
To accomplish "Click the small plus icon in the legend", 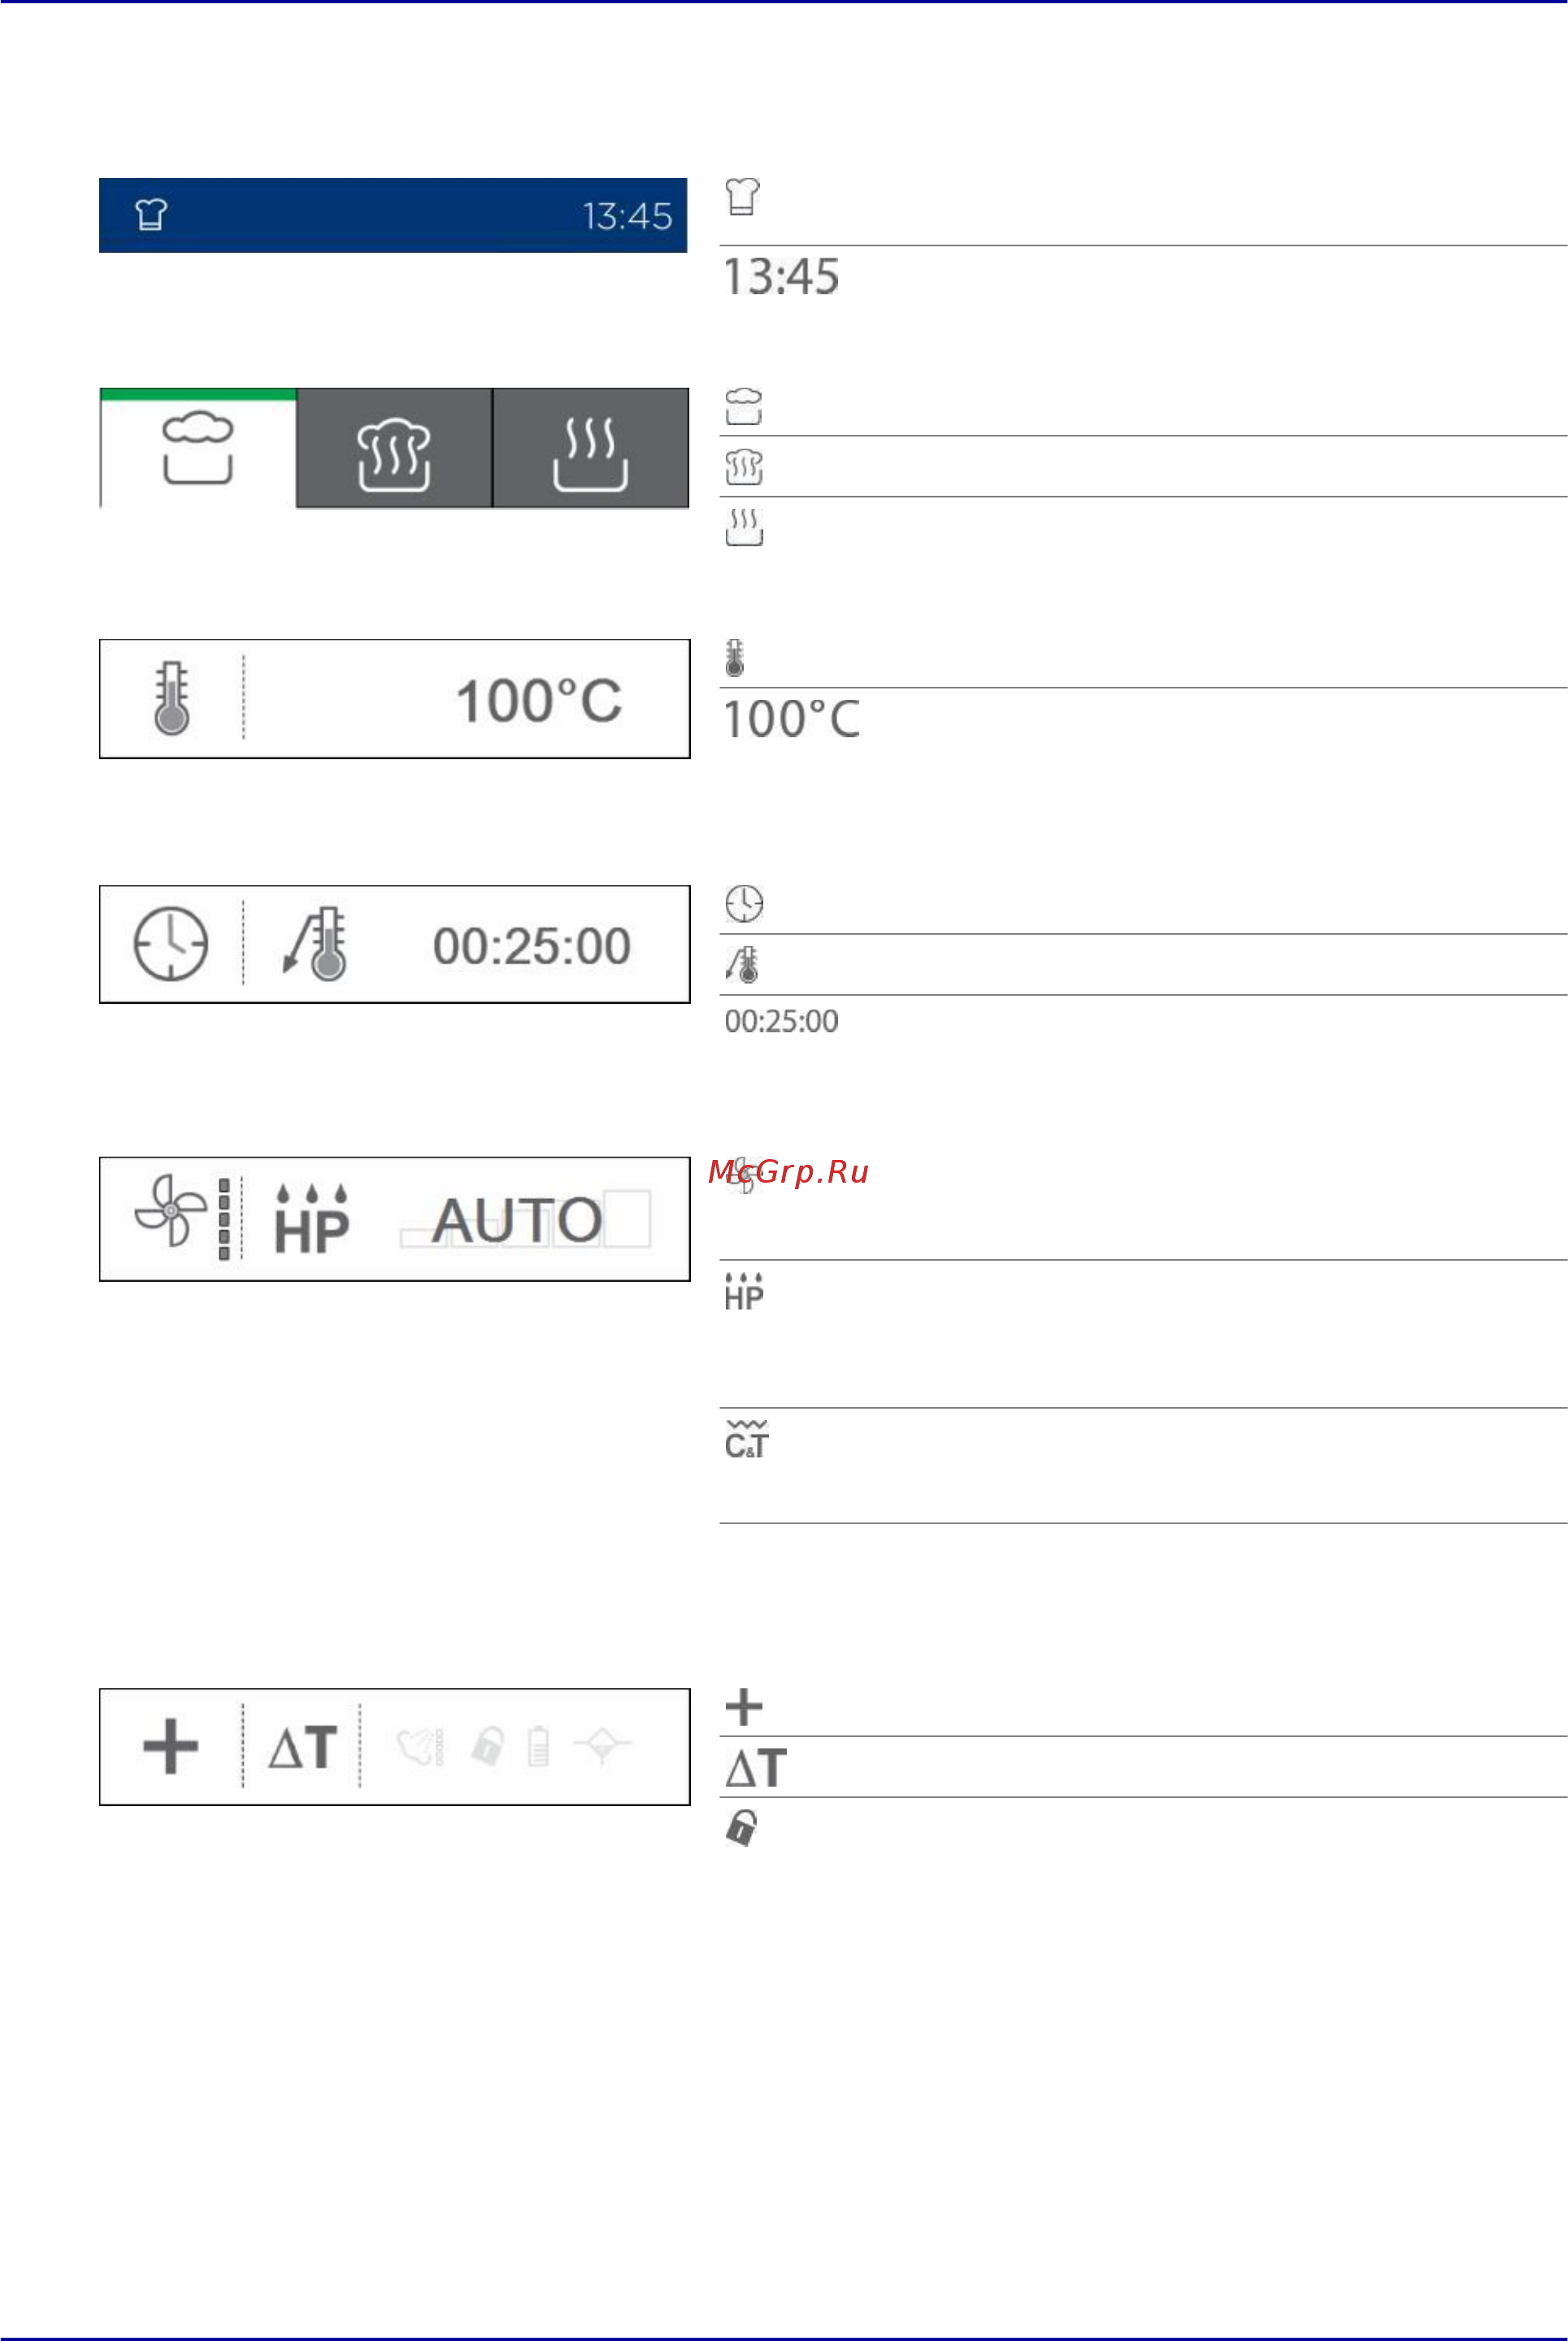I will (744, 1707).
